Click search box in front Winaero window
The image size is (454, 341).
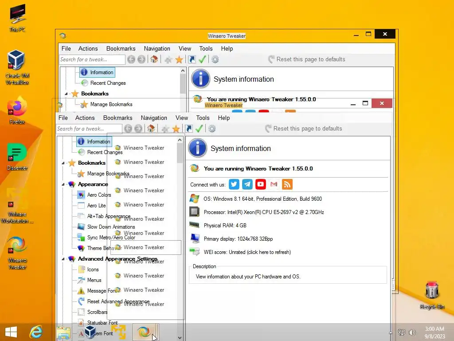[x=89, y=129]
